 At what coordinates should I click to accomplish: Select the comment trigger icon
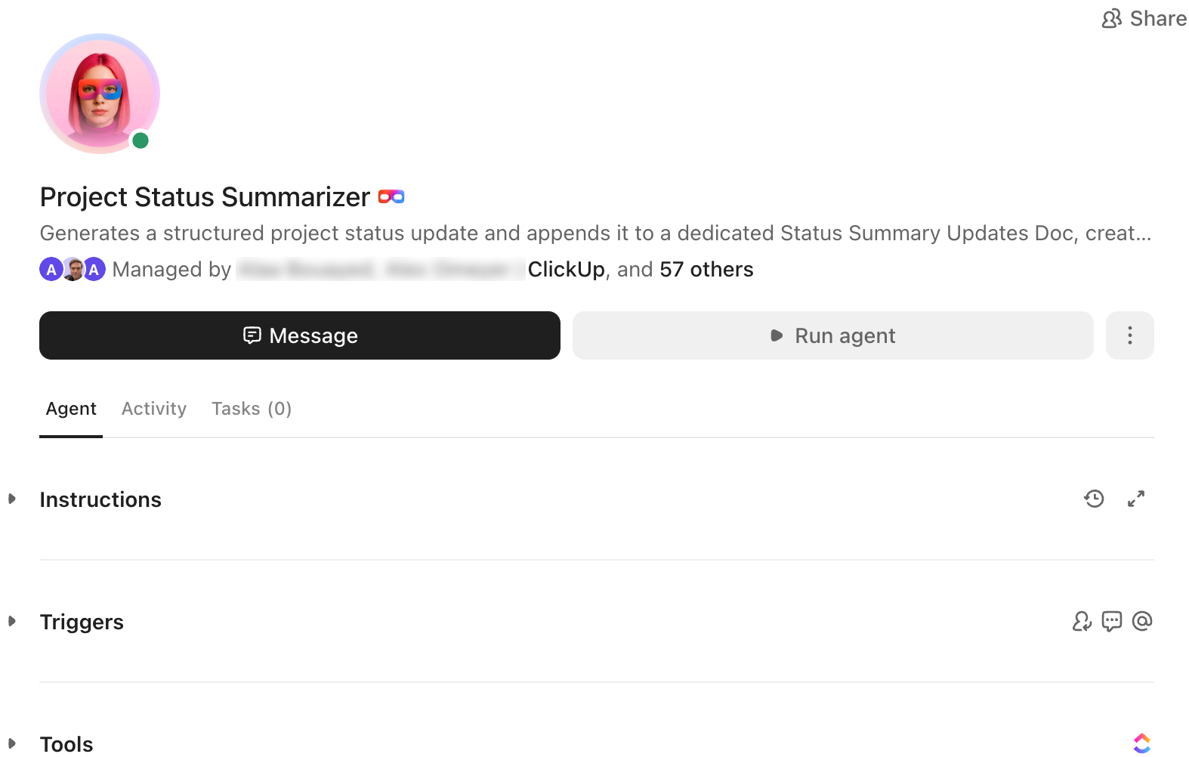(x=1112, y=621)
